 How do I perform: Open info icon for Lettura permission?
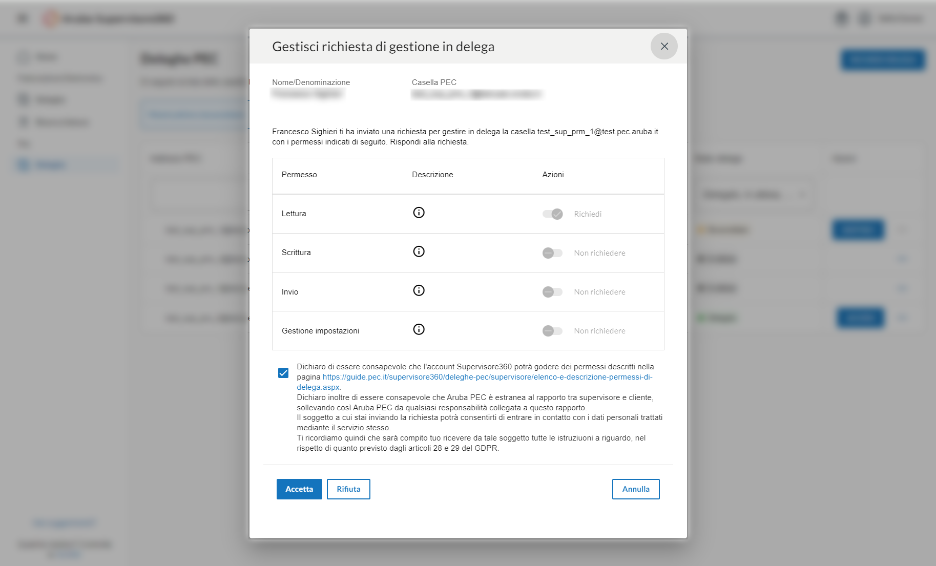(x=419, y=213)
